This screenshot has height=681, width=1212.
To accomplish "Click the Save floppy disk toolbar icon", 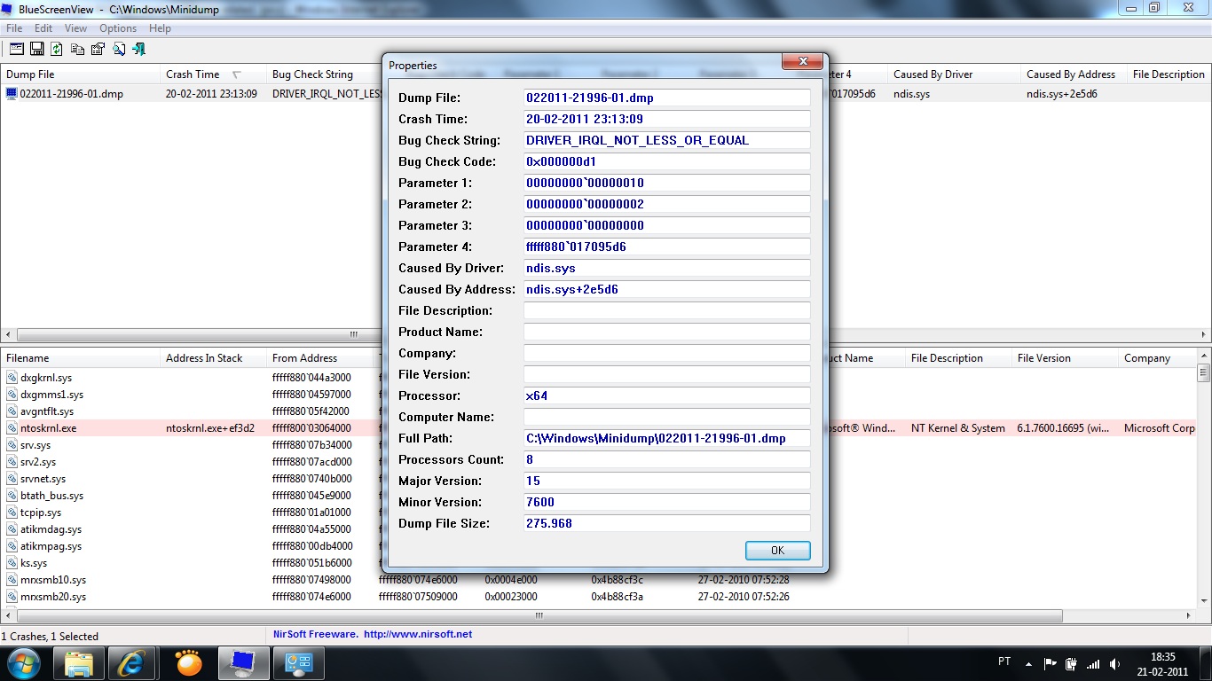I will (x=37, y=50).
